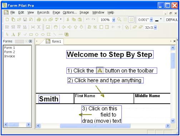Click the document vertical scrollbar thumb
The width and height of the screenshot is (180, 136).
(x=173, y=61)
